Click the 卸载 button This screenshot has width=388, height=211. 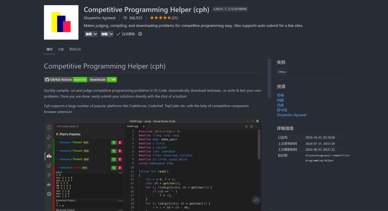click(105, 34)
